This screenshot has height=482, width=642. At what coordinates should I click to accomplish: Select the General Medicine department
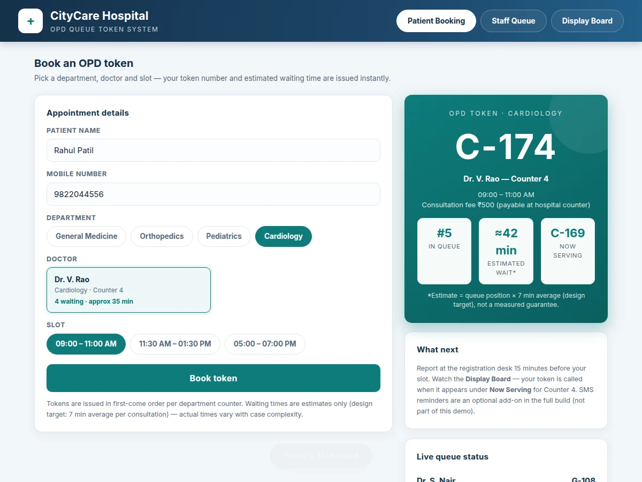(87, 236)
